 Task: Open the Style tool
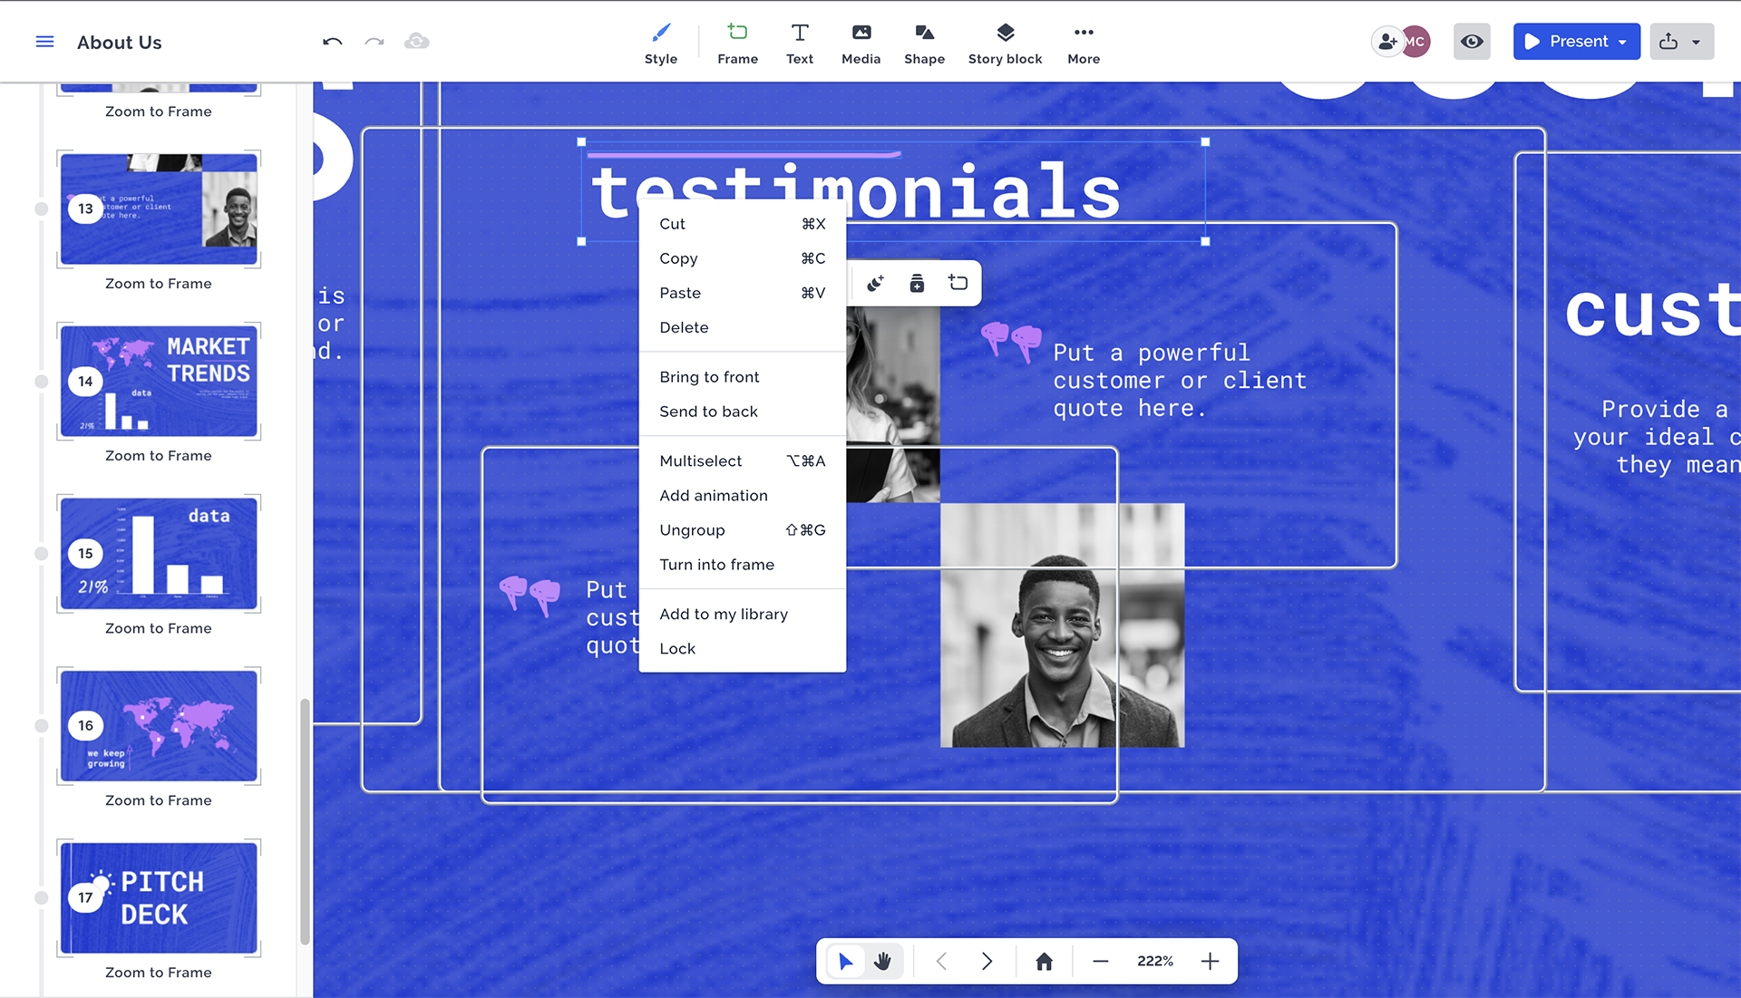pyautogui.click(x=660, y=43)
